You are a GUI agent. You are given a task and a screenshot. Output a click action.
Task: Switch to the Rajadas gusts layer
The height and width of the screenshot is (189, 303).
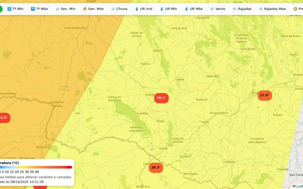tap(242, 9)
